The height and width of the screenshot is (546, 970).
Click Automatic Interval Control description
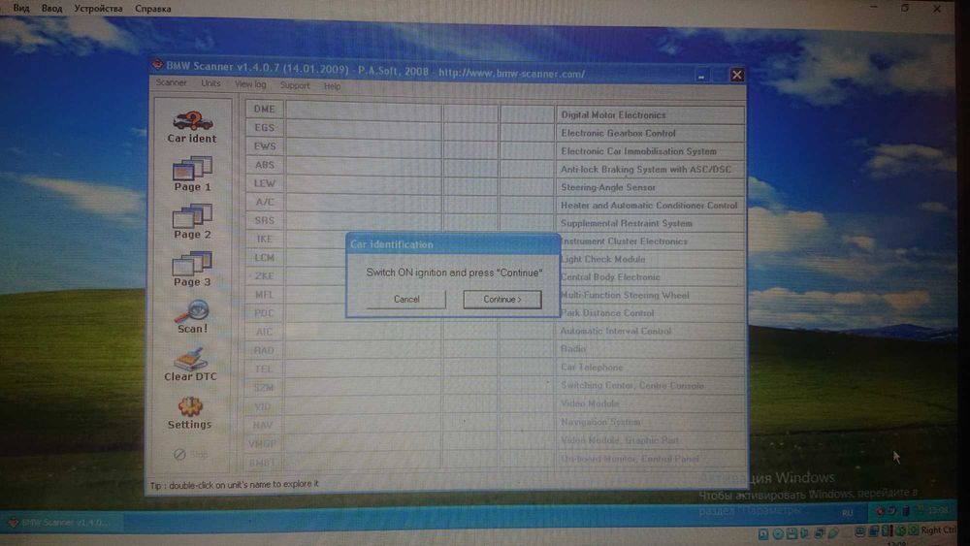point(616,331)
